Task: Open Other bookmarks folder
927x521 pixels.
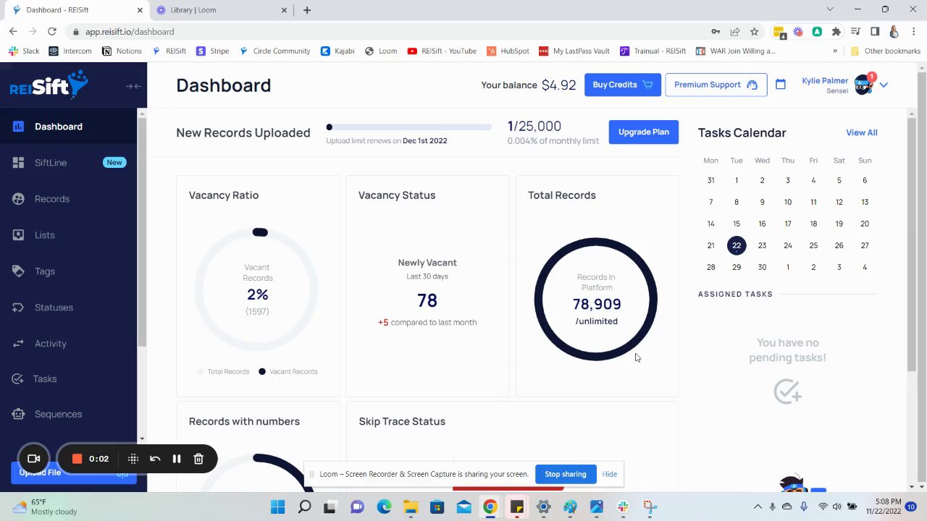Action: 885,51
